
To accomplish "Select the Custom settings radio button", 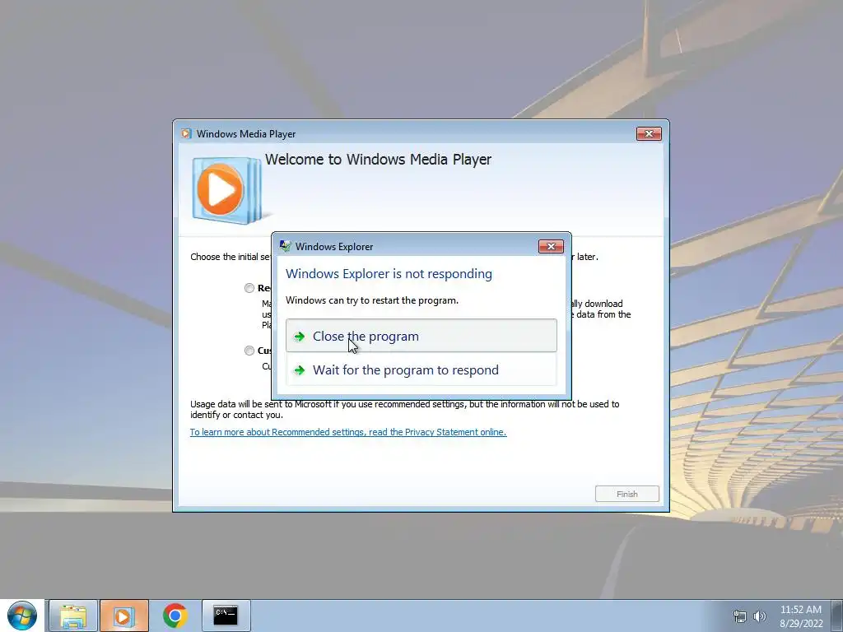I will pos(249,351).
